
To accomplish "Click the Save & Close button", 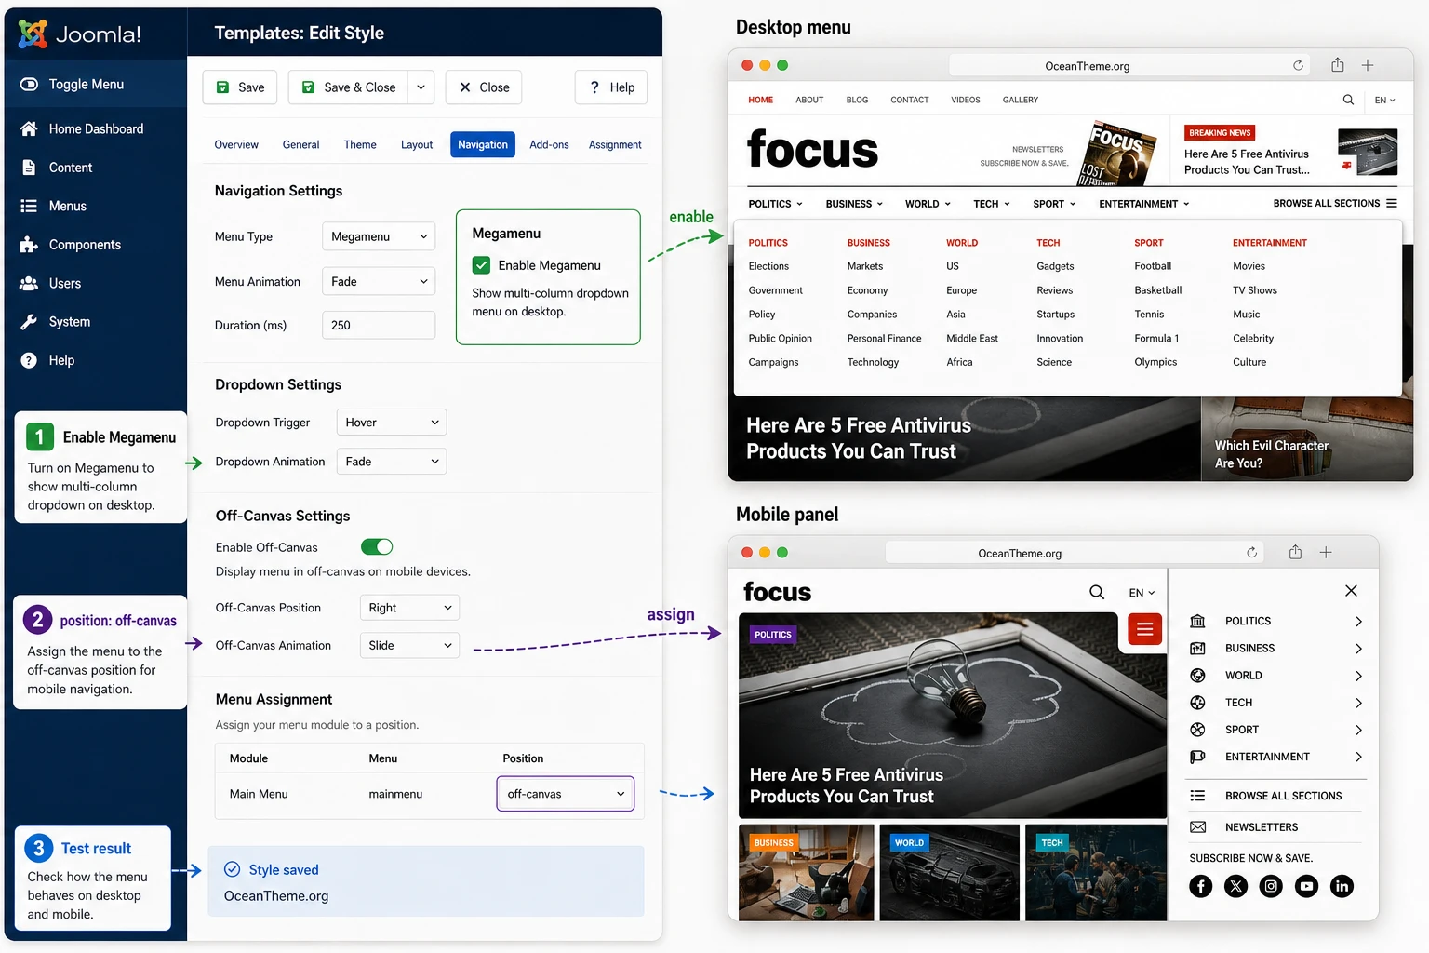I will click(349, 87).
